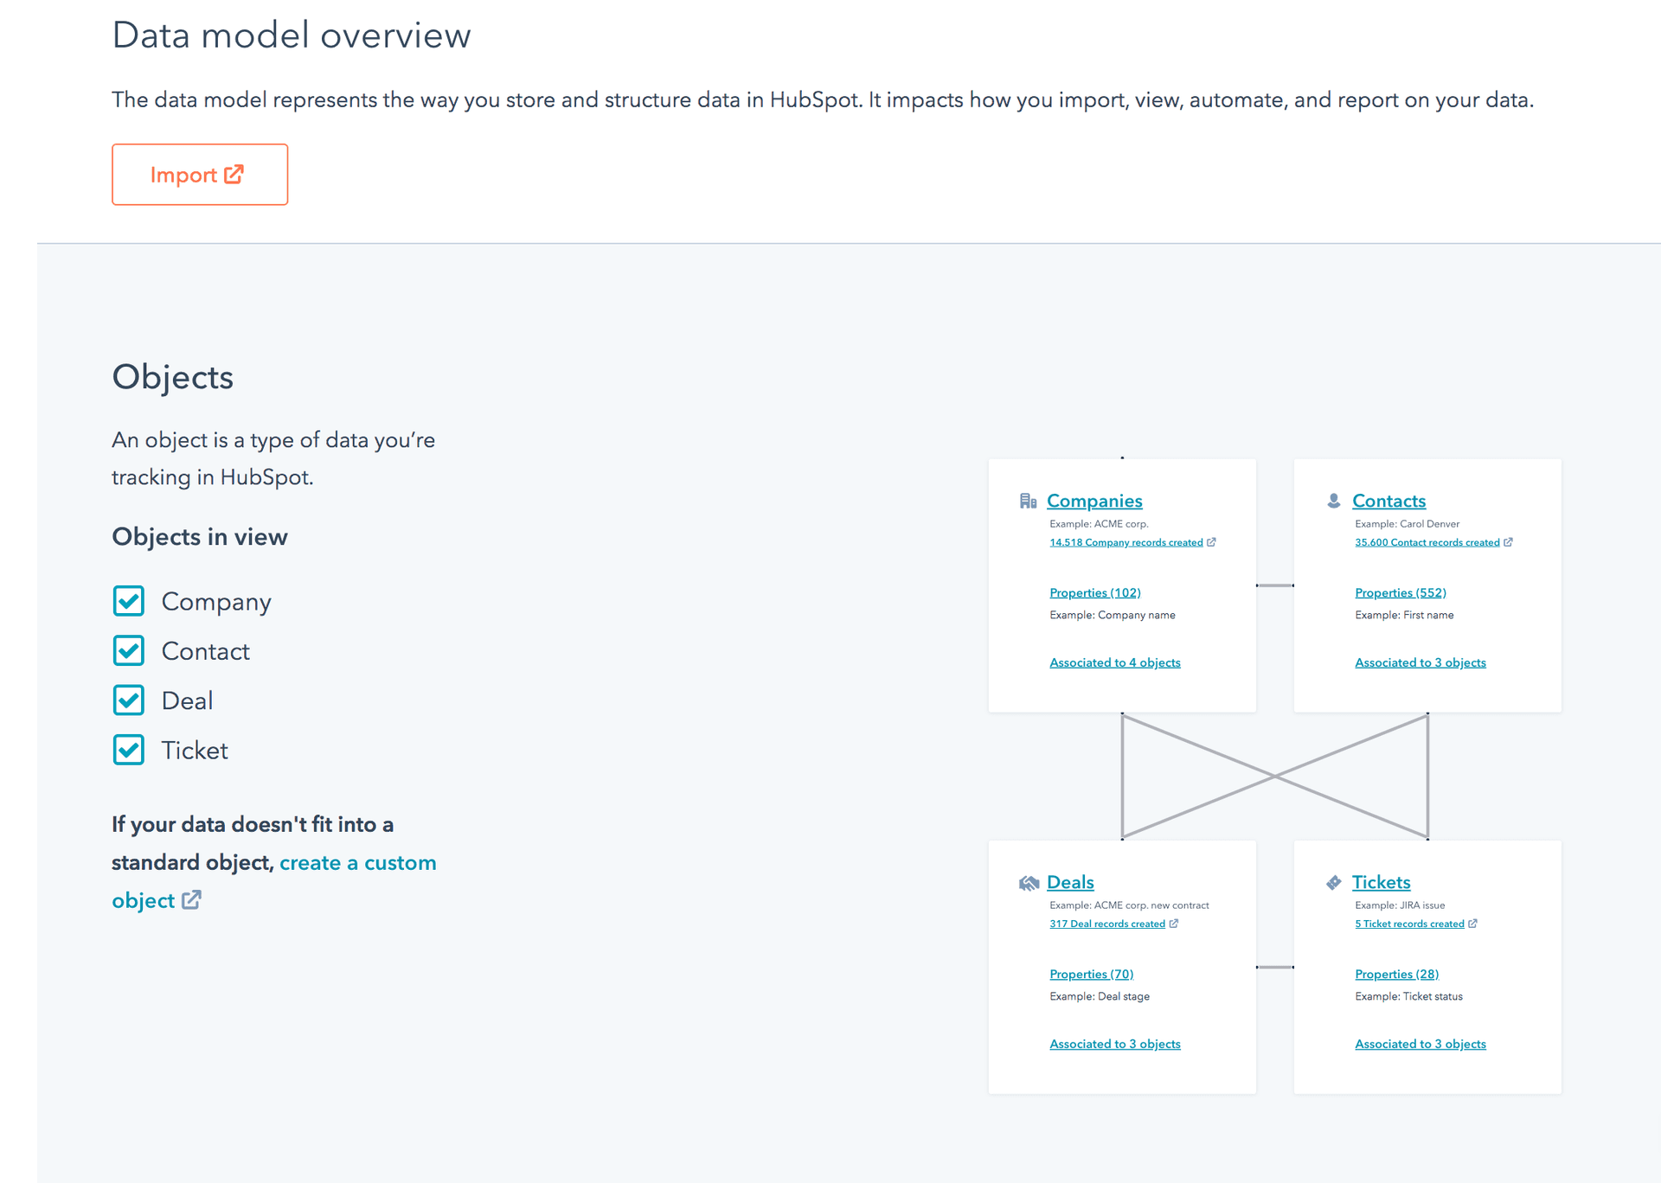Click the Import button
1661x1183 pixels.
pos(201,174)
